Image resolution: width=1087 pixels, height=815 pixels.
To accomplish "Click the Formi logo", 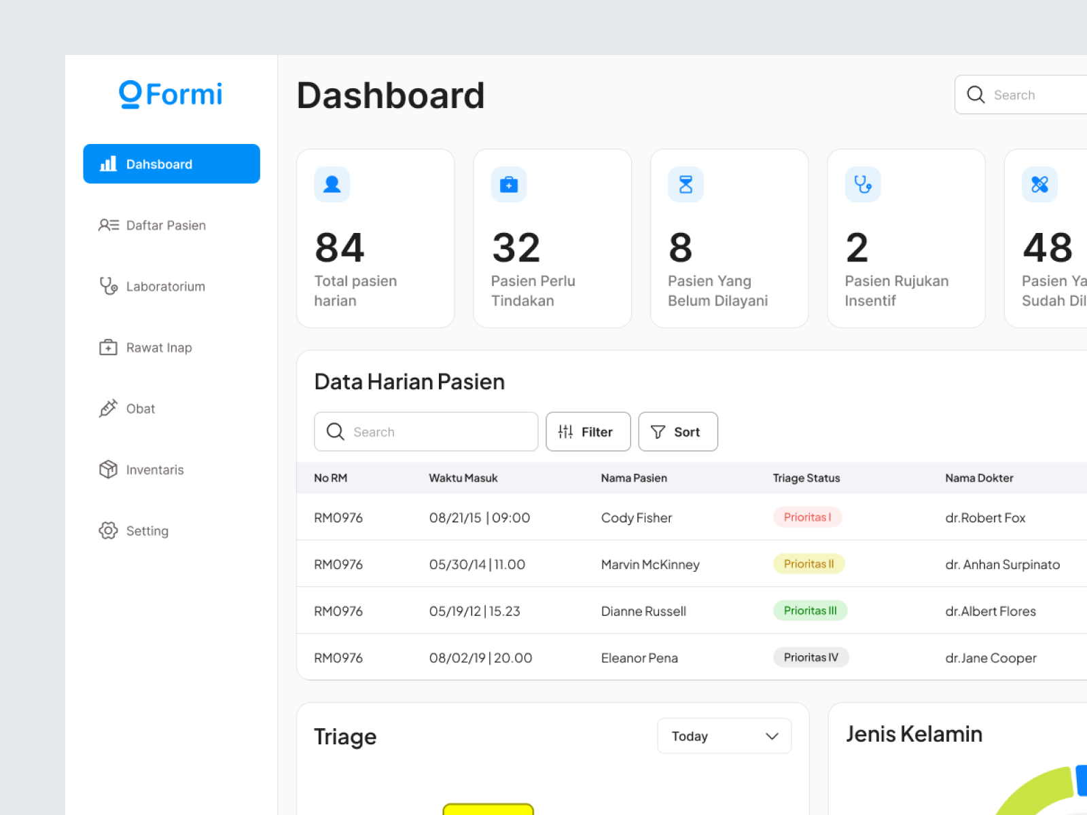I will (x=170, y=94).
